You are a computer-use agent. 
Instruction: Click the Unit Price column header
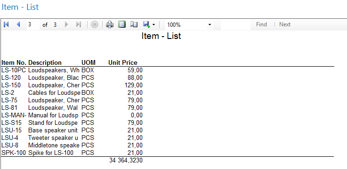pos(123,62)
